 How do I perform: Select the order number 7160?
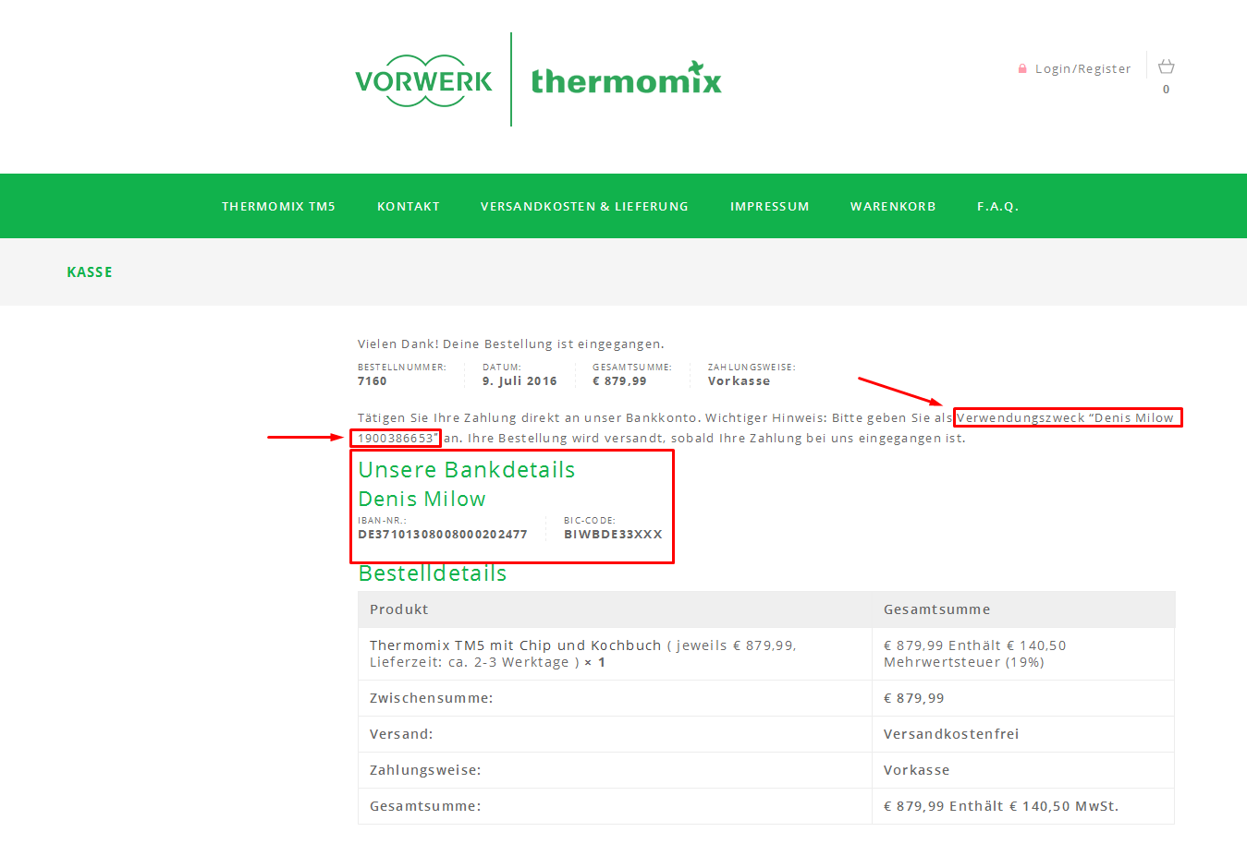tap(373, 381)
